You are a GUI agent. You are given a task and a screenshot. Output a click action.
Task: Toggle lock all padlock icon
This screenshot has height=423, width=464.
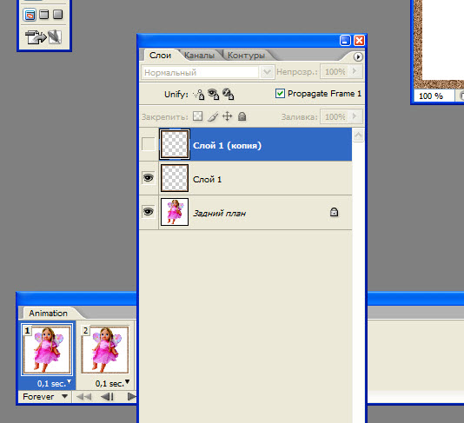(242, 116)
